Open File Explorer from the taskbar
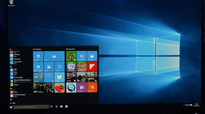Screen dimensions: 205x114 (x=61, y=106)
